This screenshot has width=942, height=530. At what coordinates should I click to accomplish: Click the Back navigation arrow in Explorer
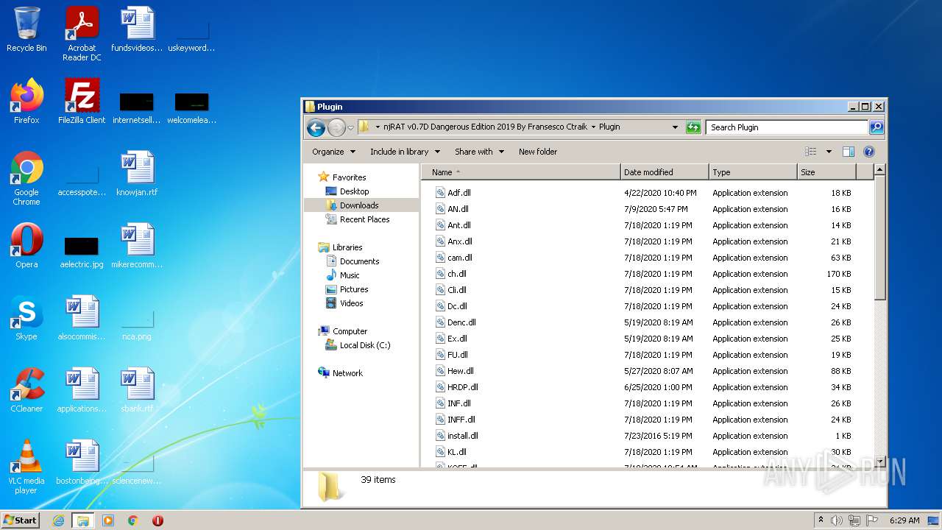(316, 127)
